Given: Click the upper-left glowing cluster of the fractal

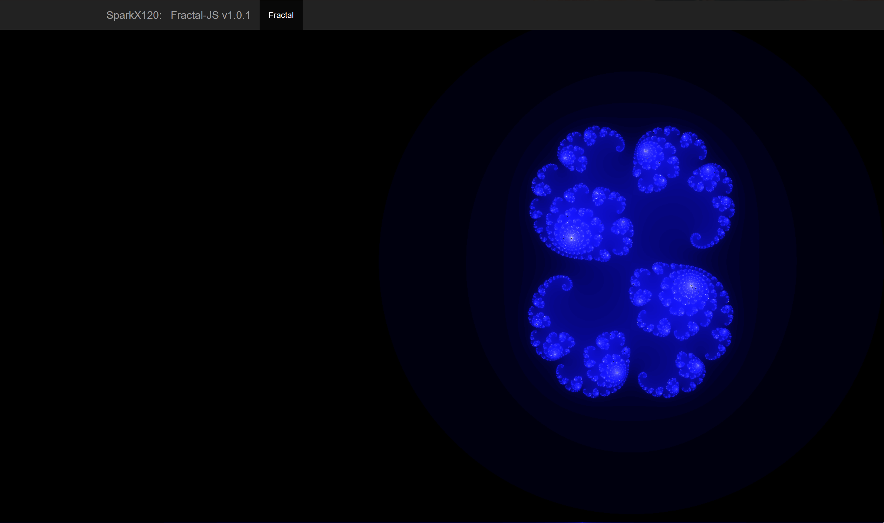Looking at the screenshot, I should pos(567,157).
